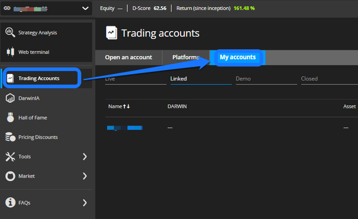This screenshot has width=358, height=219.
Task: Click the Pricing Discounts coins icon
Action: point(10,137)
